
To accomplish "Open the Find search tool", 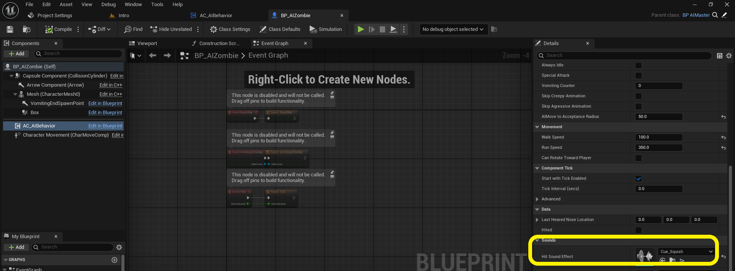I will [x=133, y=29].
